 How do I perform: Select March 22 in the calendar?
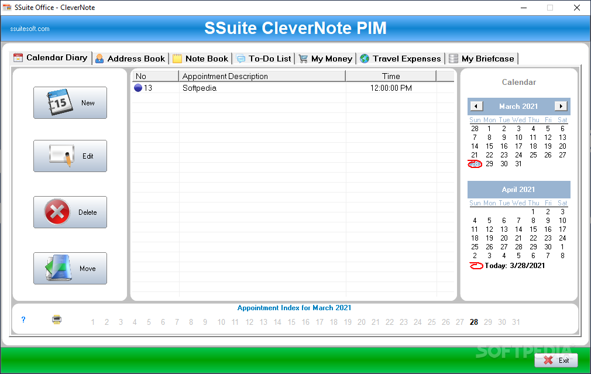click(489, 155)
